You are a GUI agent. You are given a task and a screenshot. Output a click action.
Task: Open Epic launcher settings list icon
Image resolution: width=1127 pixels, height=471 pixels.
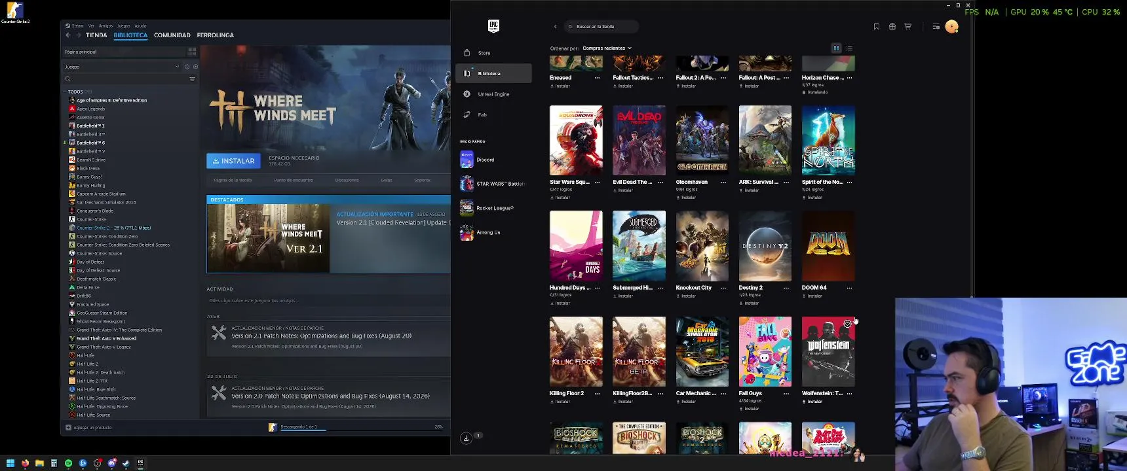(936, 27)
